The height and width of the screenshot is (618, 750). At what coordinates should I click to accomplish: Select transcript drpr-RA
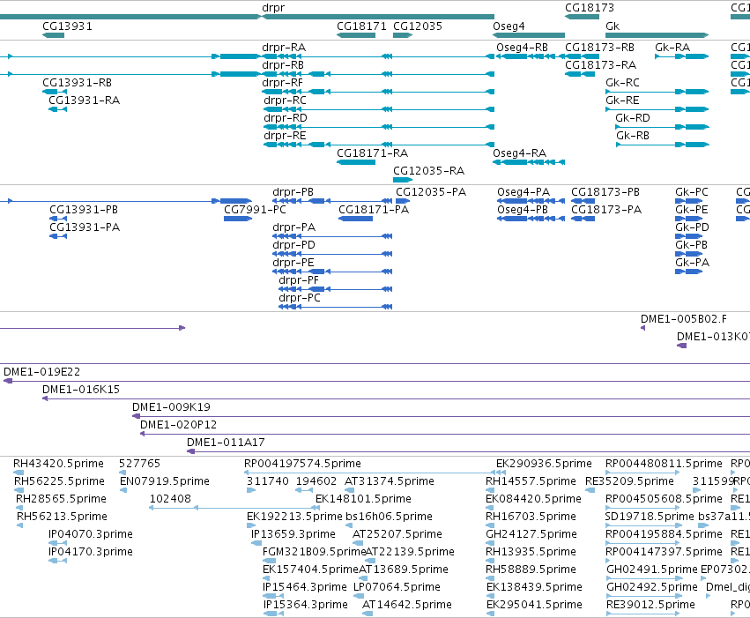284,48
